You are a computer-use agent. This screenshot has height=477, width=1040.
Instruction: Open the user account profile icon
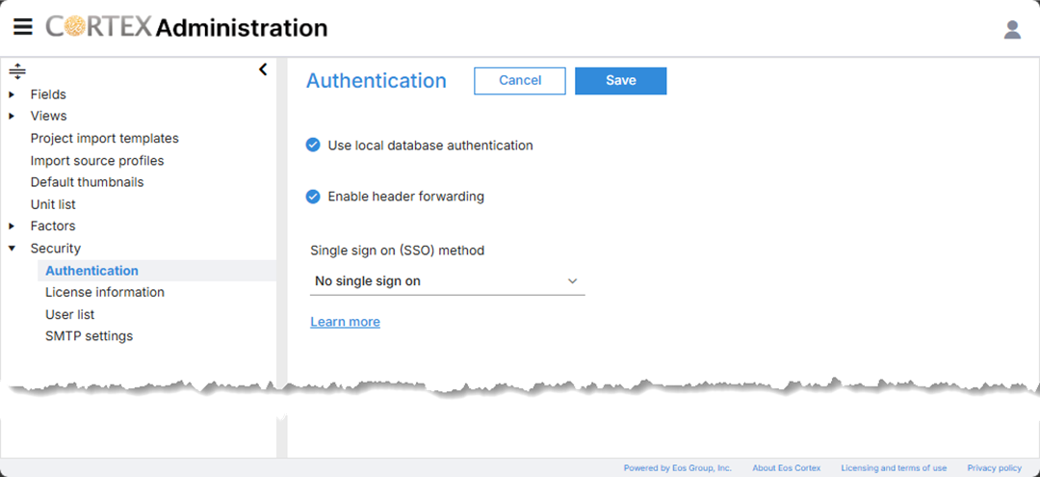(1012, 29)
